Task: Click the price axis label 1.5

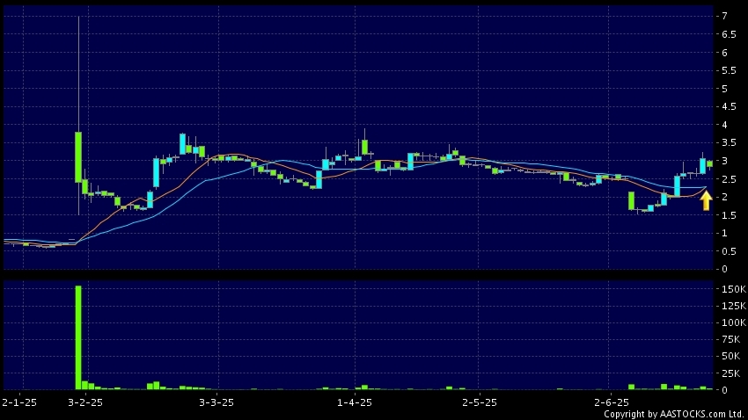Action: (729, 215)
